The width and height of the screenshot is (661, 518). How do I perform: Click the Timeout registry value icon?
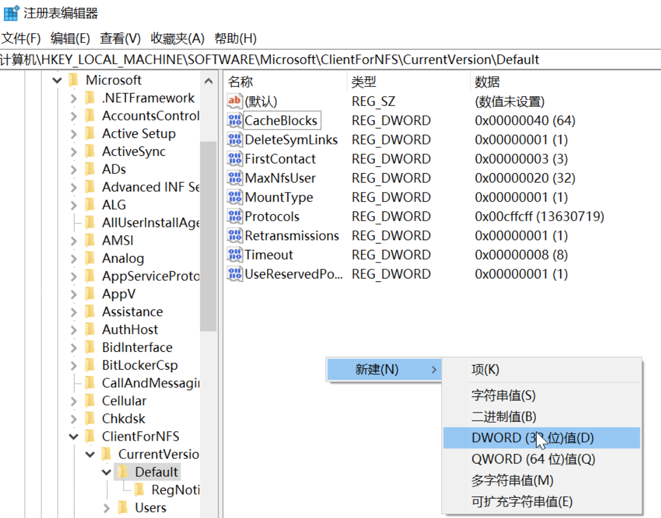click(235, 255)
